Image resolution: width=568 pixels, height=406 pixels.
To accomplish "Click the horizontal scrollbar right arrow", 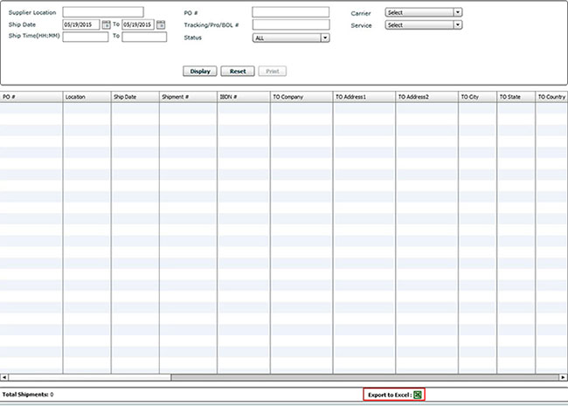I will (x=563, y=377).
